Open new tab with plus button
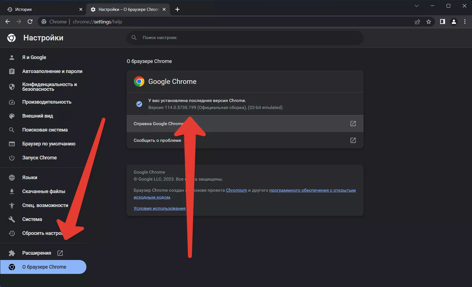The width and height of the screenshot is (472, 287). tap(177, 9)
